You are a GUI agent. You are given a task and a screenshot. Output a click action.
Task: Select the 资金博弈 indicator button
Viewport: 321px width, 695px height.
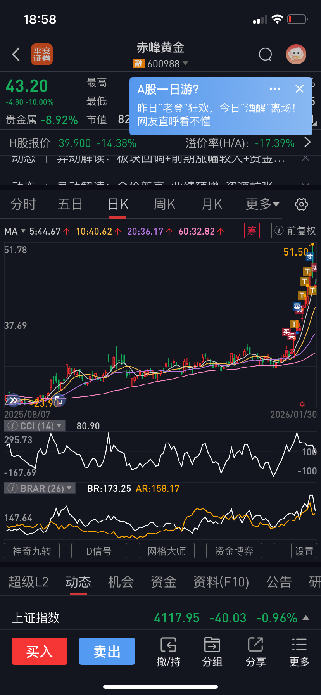tap(234, 551)
